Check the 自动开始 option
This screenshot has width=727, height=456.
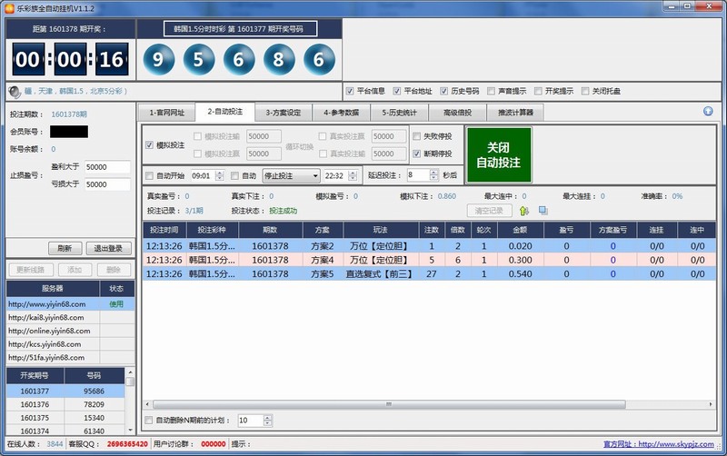[x=150, y=175]
